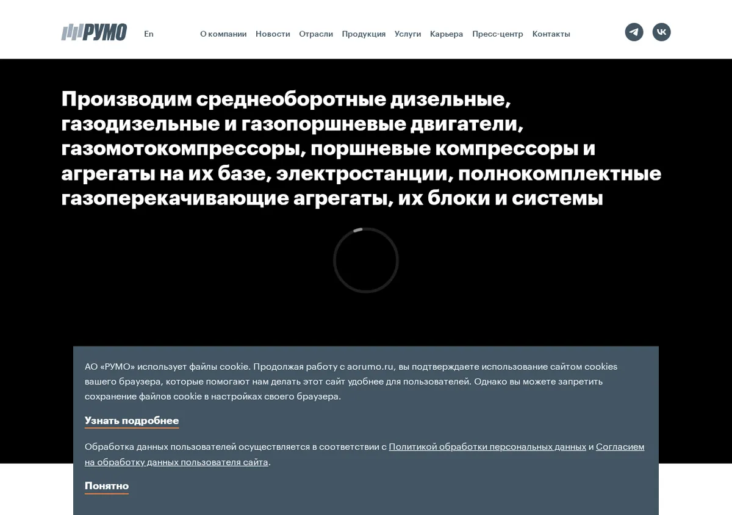Open Политикой обработки персональных данных link
Screen dimensions: 732x515
point(487,447)
